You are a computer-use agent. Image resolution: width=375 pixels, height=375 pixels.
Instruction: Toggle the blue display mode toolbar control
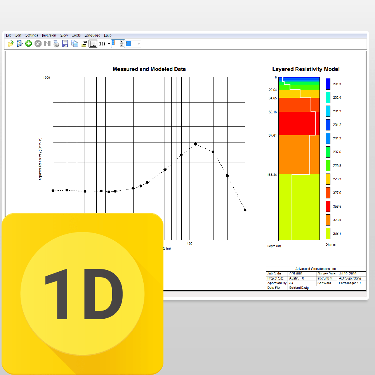tap(114, 43)
